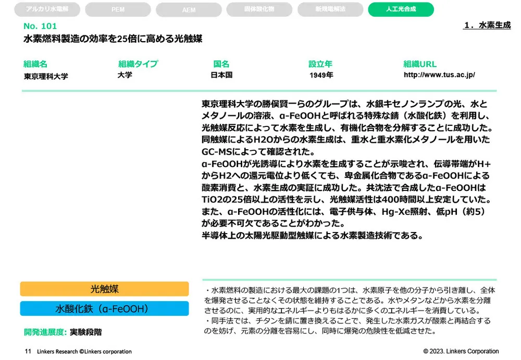Click the orange 光触媒 tag

click(104, 289)
